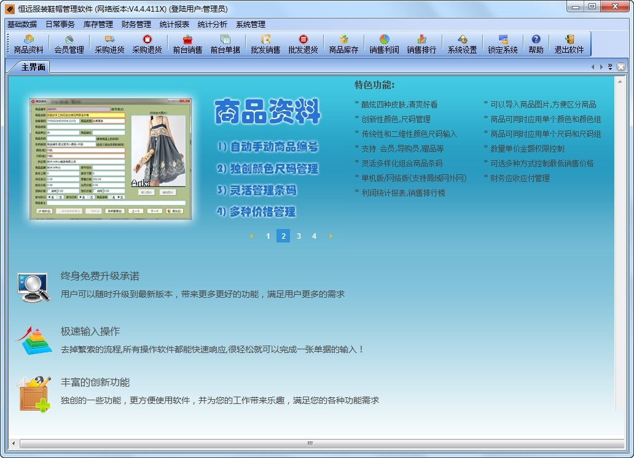Image resolution: width=634 pixels, height=458 pixels.
Task: Open 帮助 help icon
Action: pos(536,44)
